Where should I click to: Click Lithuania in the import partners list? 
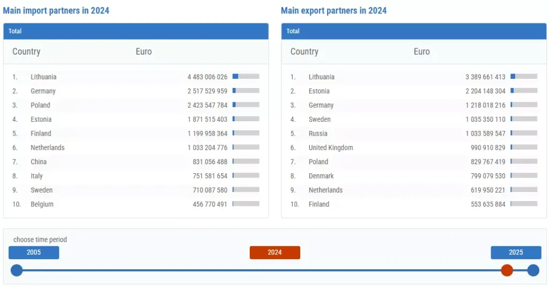43,77
